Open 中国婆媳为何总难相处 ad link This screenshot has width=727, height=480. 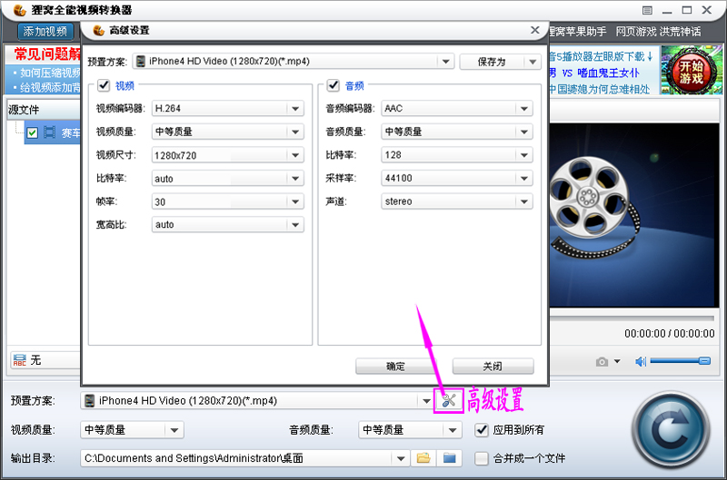click(599, 89)
